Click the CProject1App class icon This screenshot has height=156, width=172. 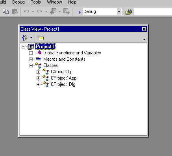point(46,78)
